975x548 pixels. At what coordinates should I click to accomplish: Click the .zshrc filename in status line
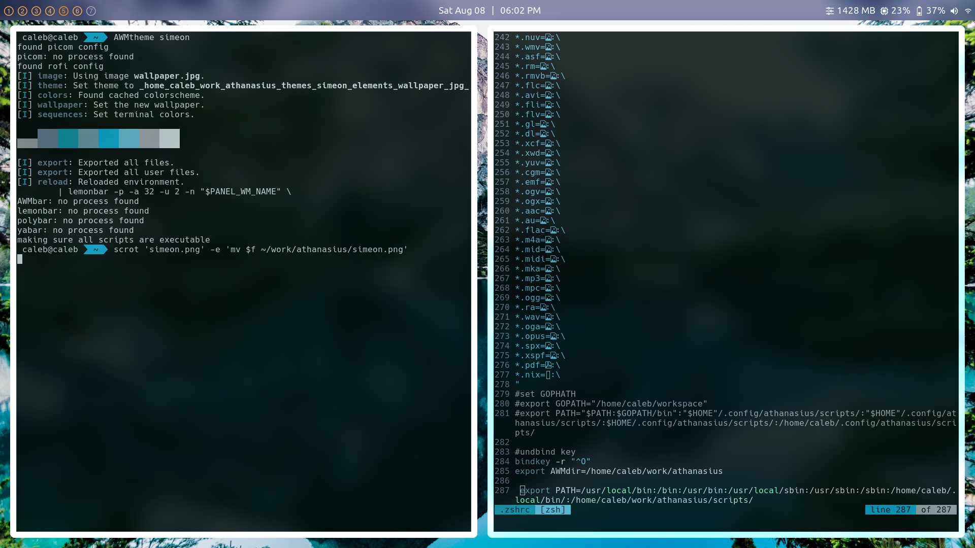514,510
